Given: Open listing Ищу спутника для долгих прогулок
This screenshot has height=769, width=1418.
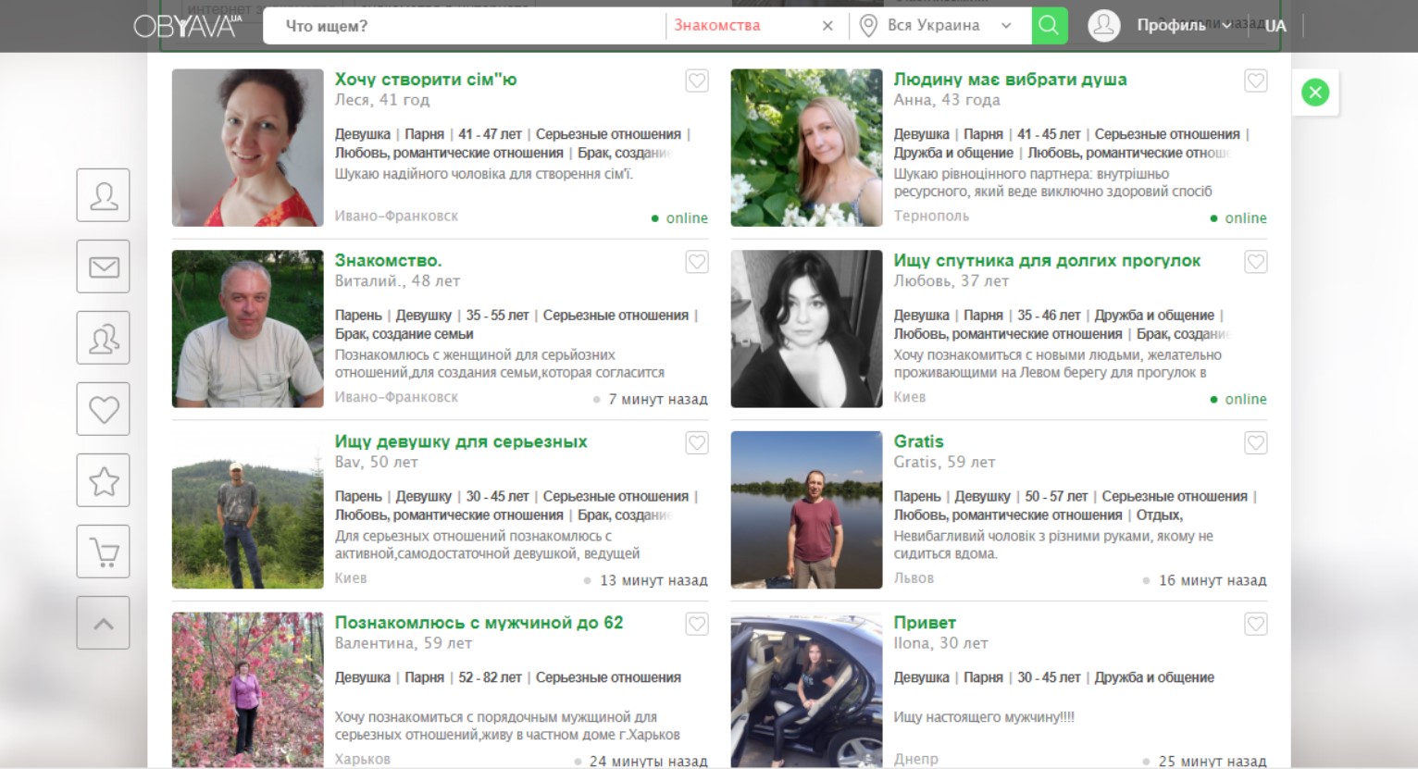Looking at the screenshot, I should (1046, 261).
